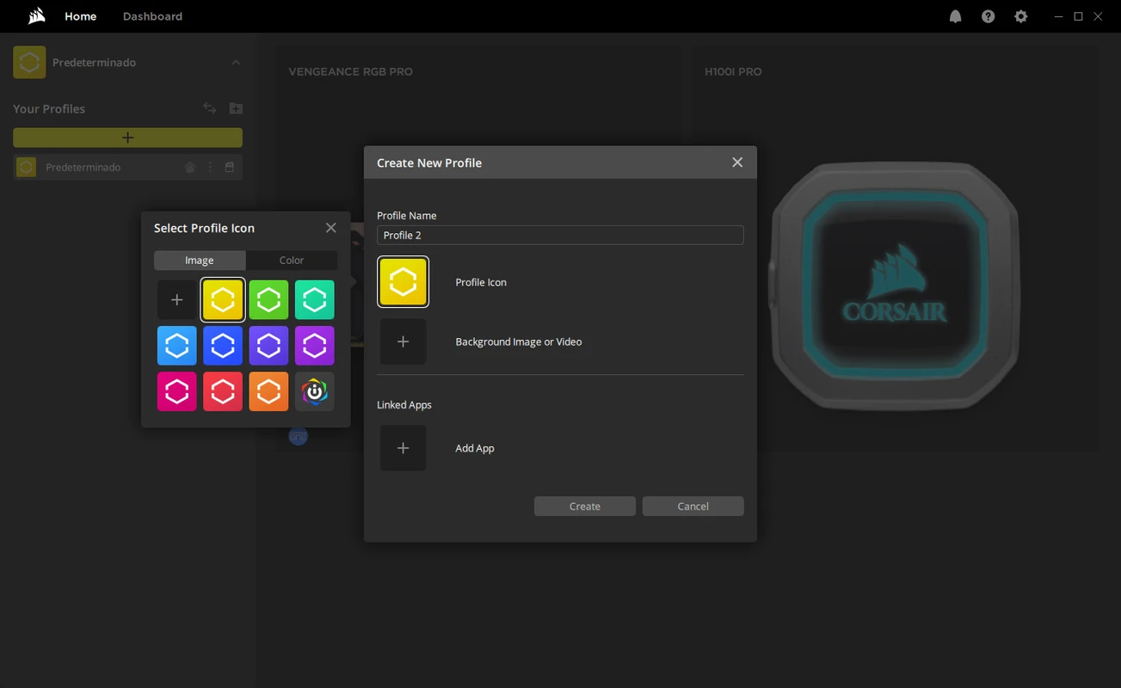This screenshot has width=1121, height=688.
Task: Click Add App under Linked Apps
Action: point(403,448)
